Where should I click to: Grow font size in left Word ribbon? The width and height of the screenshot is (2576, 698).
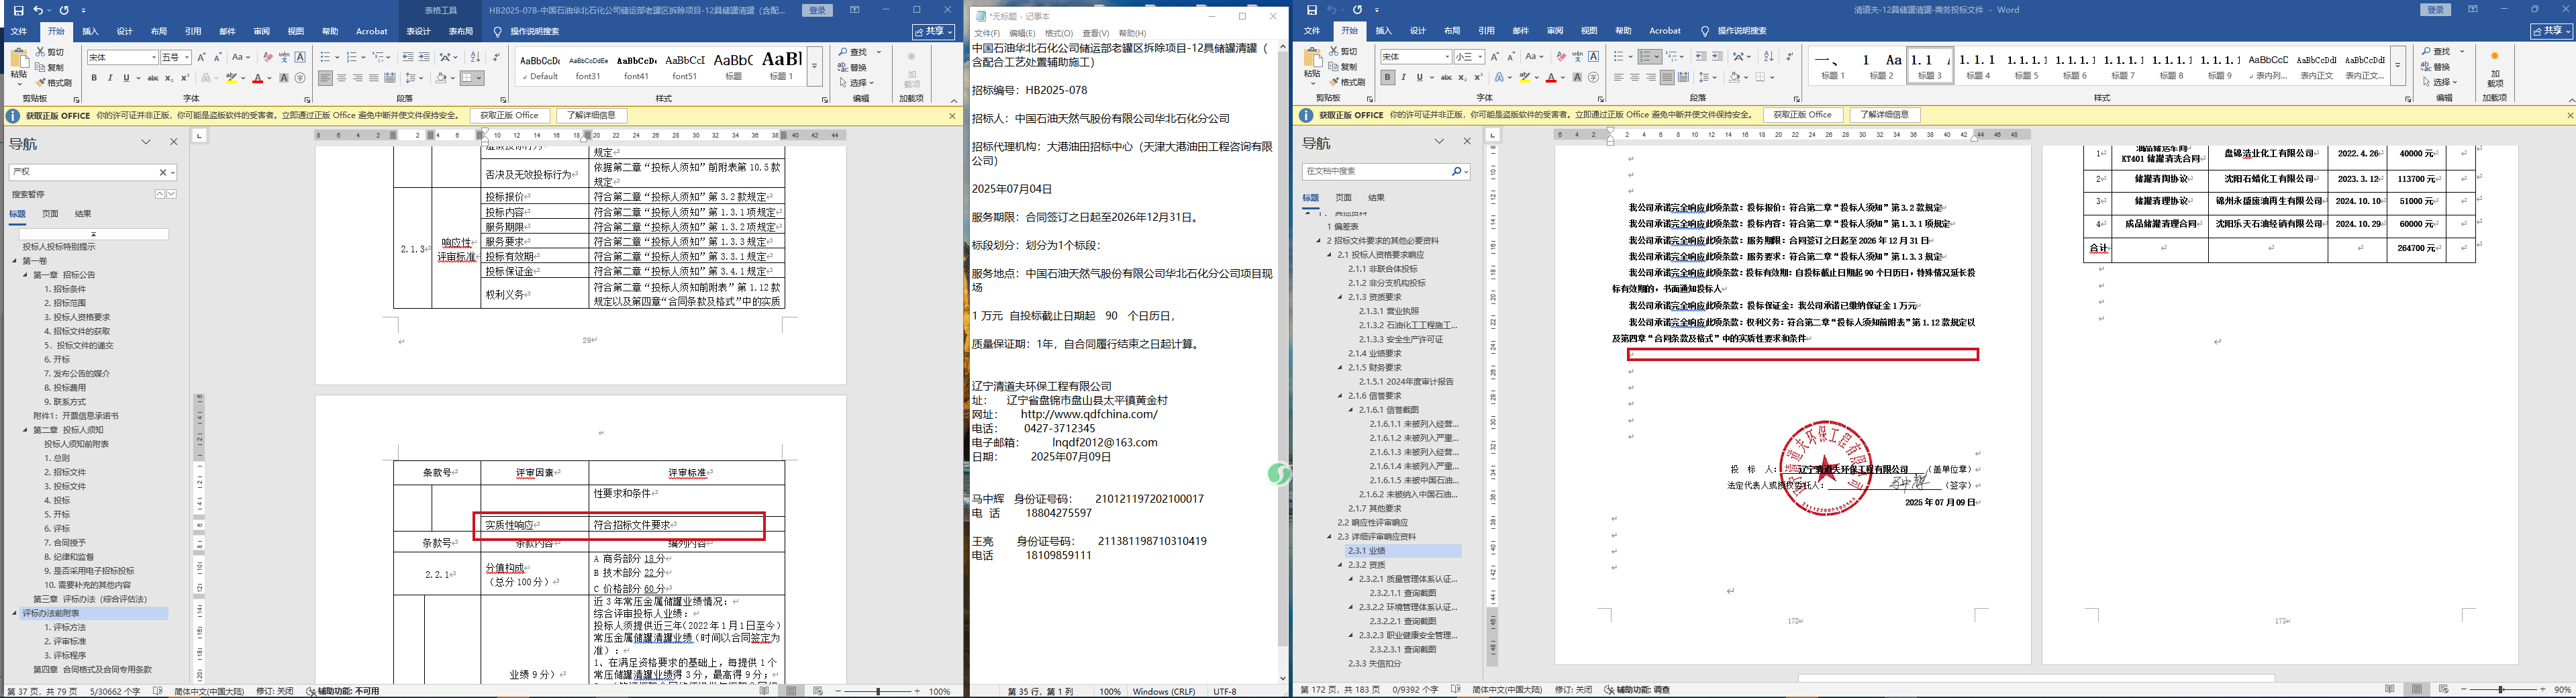(202, 57)
